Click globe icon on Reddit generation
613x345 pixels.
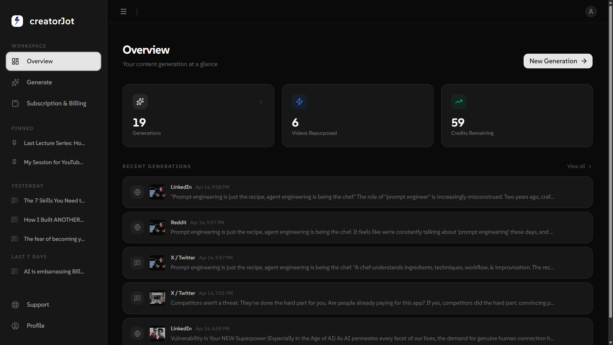pos(137,227)
